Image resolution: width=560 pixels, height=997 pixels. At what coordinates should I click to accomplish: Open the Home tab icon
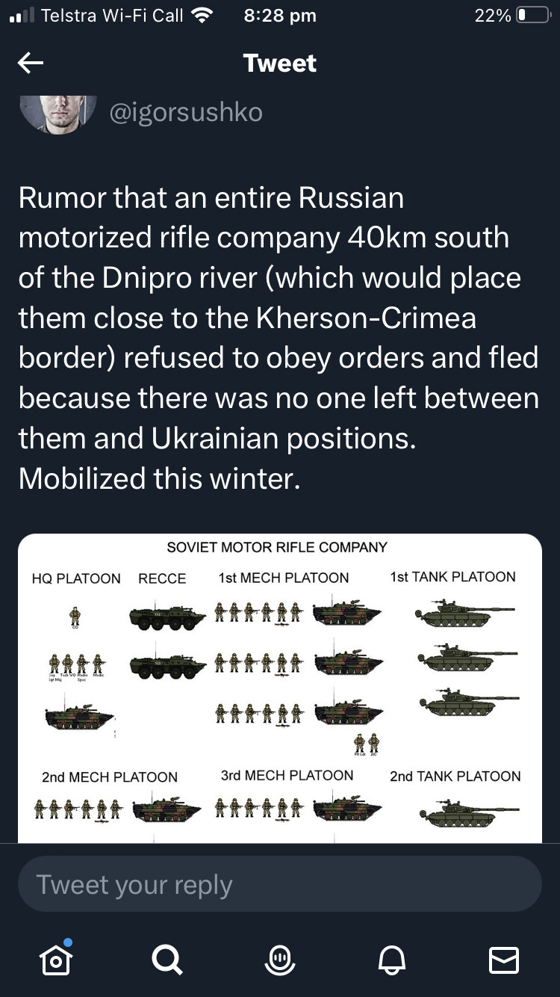[56, 959]
